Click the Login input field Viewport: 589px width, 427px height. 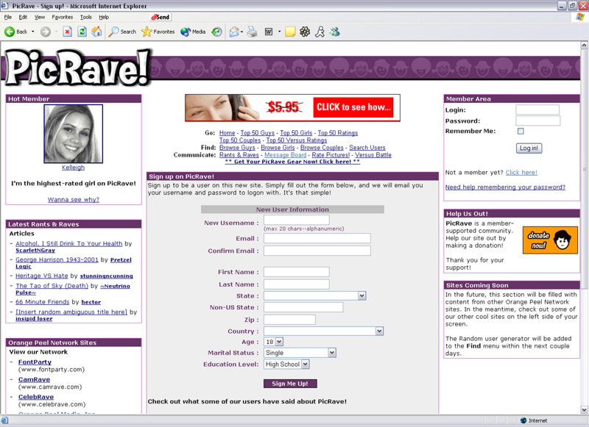pyautogui.click(x=537, y=110)
